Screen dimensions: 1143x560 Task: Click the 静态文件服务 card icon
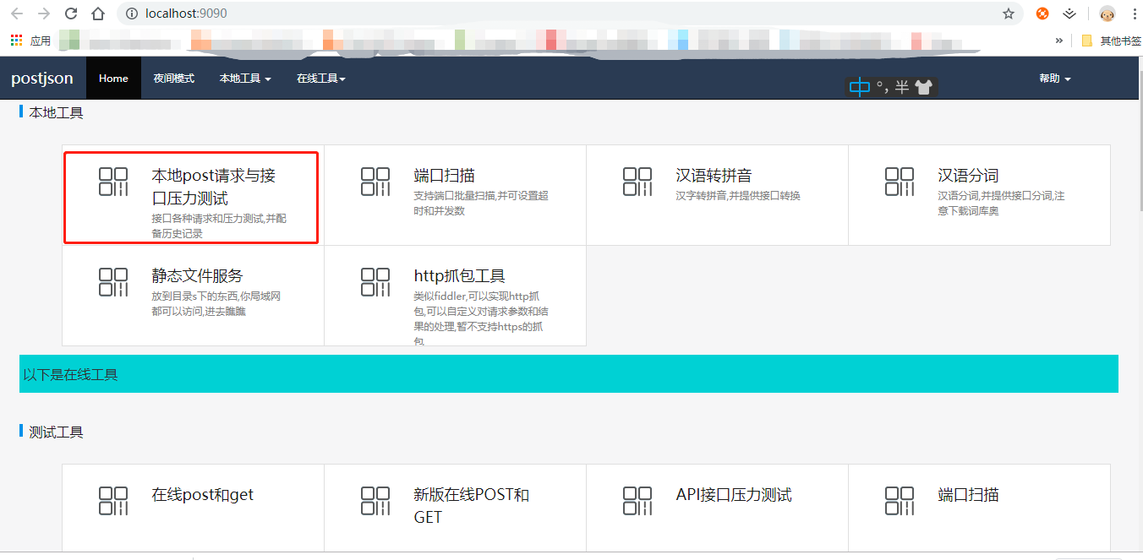[x=113, y=282]
